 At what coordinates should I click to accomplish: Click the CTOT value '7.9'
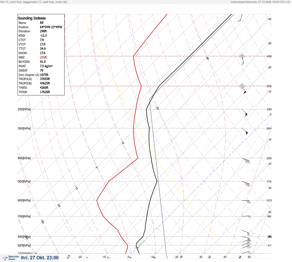(x=42, y=40)
